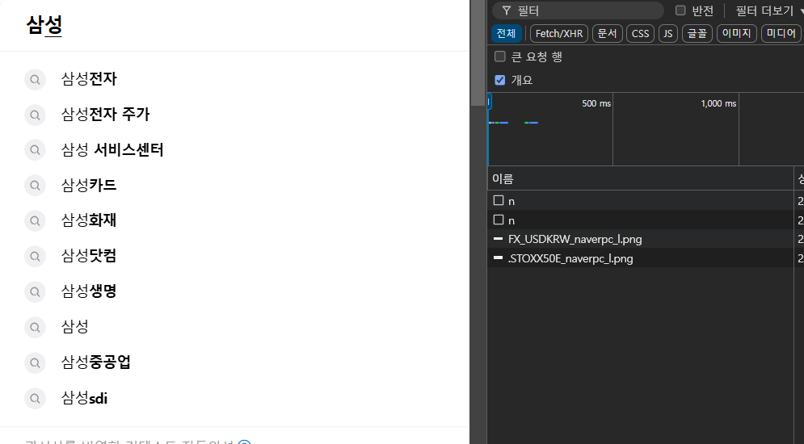The image size is (804, 444).
Task: Choose the 삼성카드 suggestion
Action: point(89,185)
